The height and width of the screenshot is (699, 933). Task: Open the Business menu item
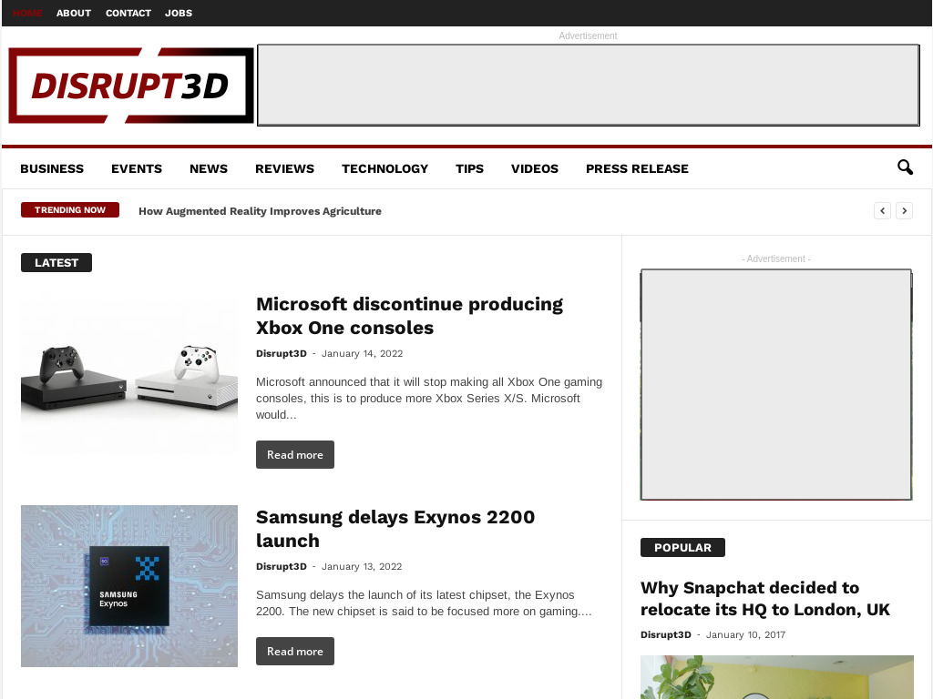[x=52, y=168]
